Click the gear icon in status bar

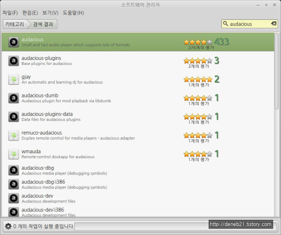click(8, 226)
